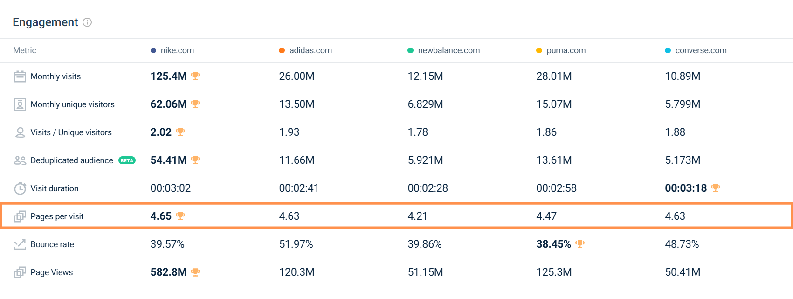Click adidas.com's monthly visits value 26.00M
The height and width of the screenshot is (299, 793).
(x=297, y=76)
